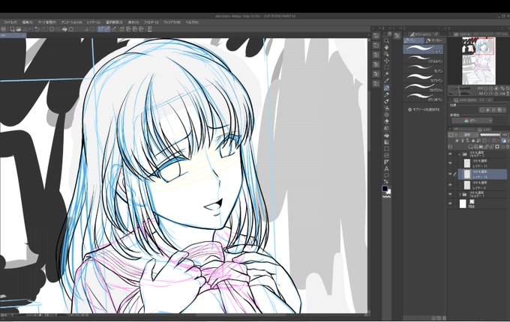Click the Undo arrow in command bar
Viewport: 510px width, 322px height.
click(x=37, y=29)
